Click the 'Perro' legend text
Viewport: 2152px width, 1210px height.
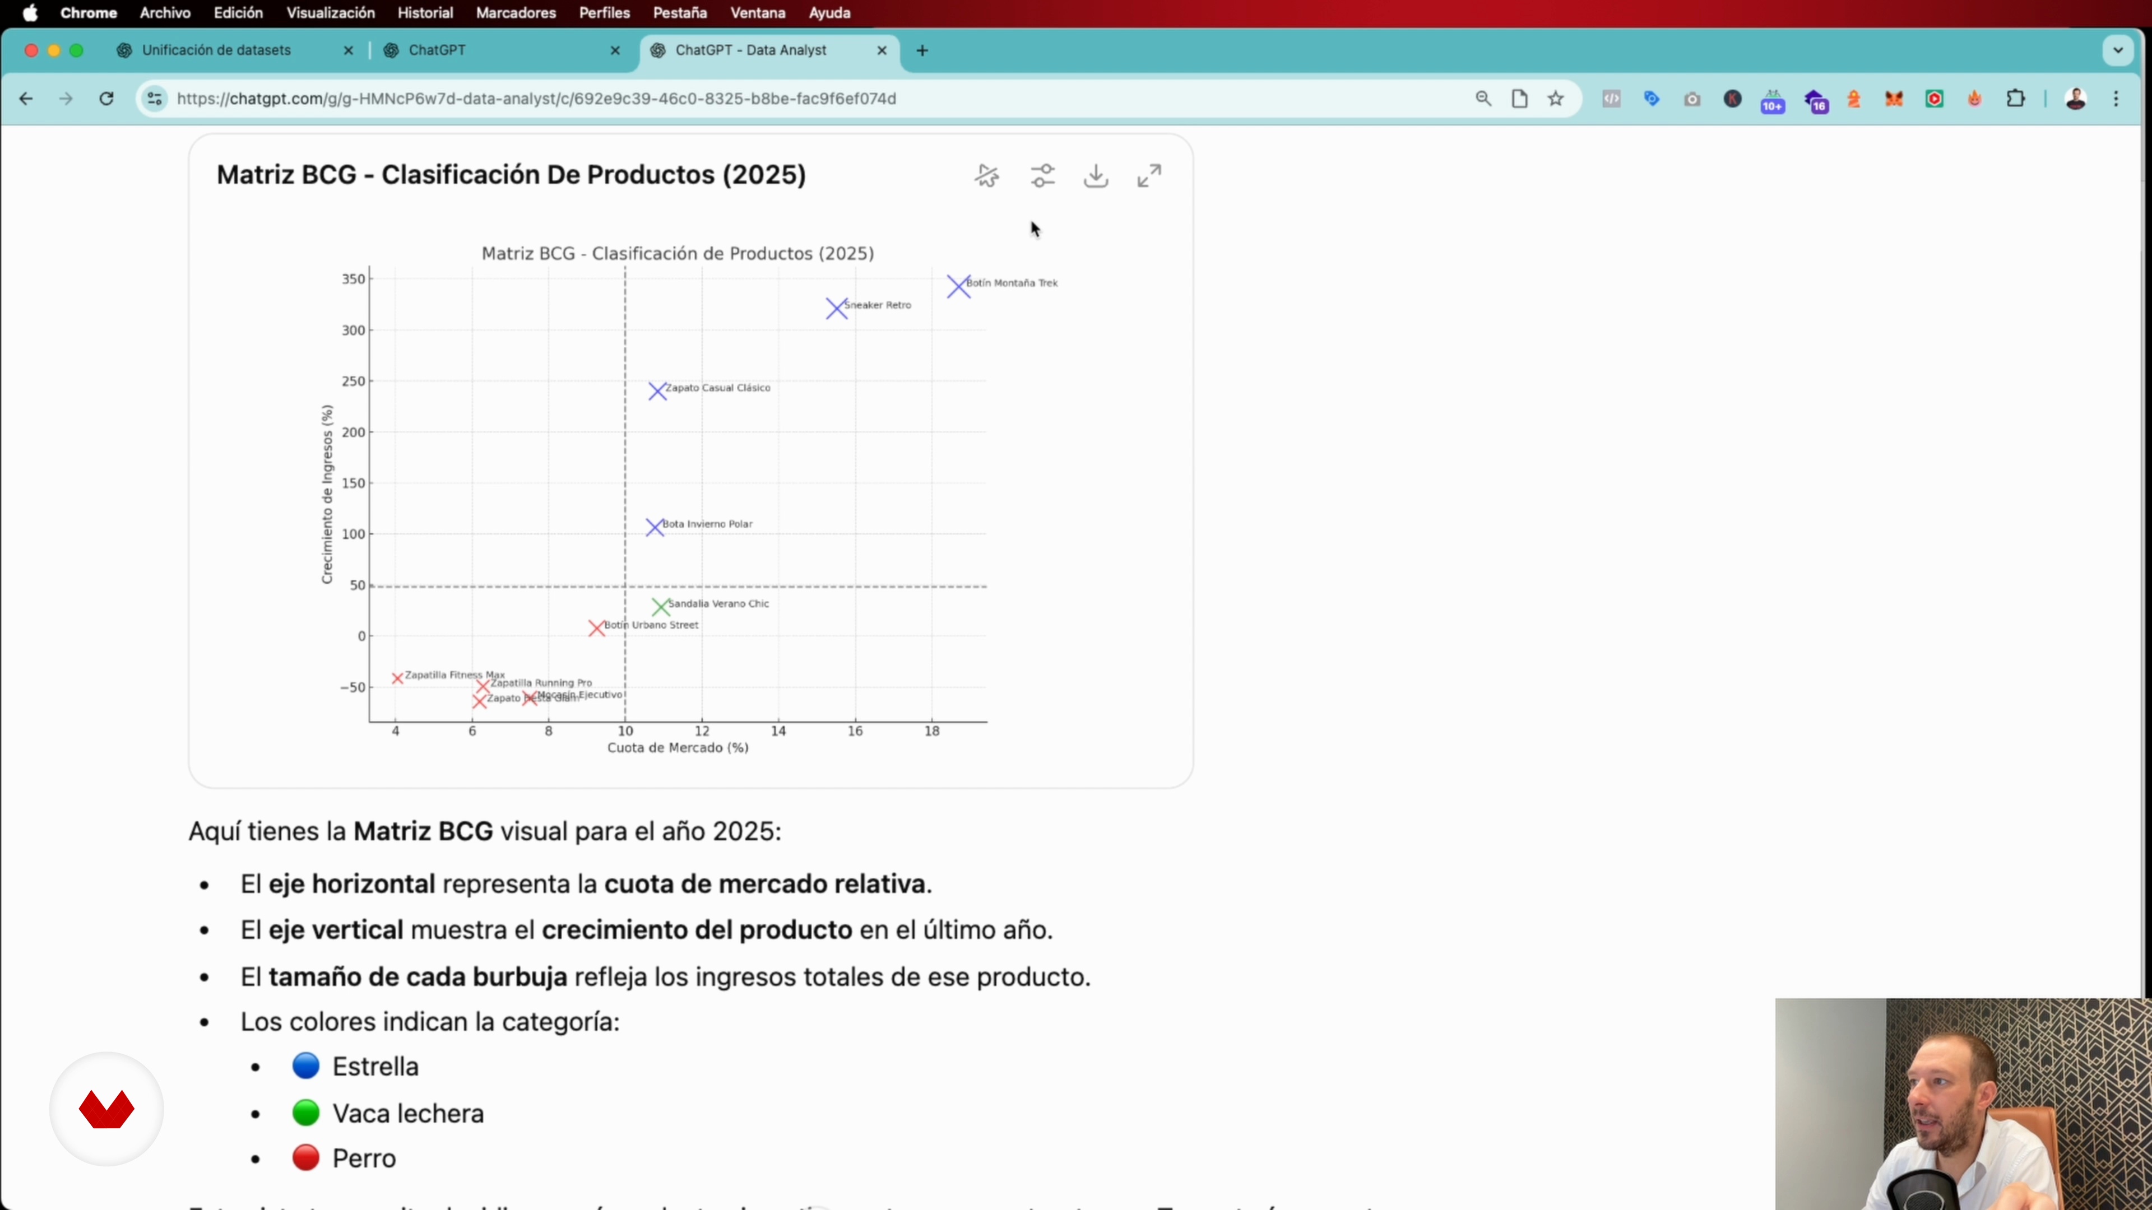pos(364,1158)
